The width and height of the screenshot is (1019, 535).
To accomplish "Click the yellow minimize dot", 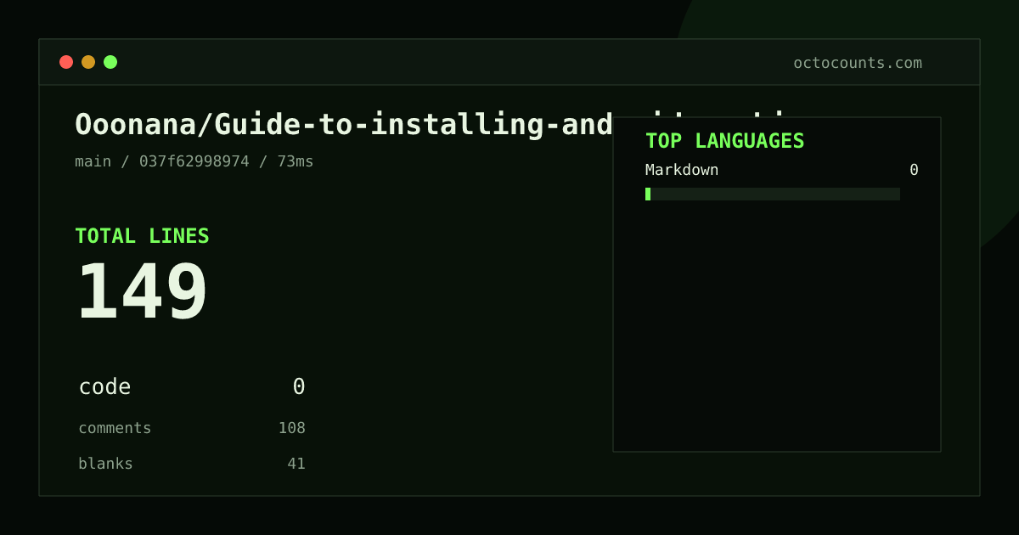I will point(88,62).
